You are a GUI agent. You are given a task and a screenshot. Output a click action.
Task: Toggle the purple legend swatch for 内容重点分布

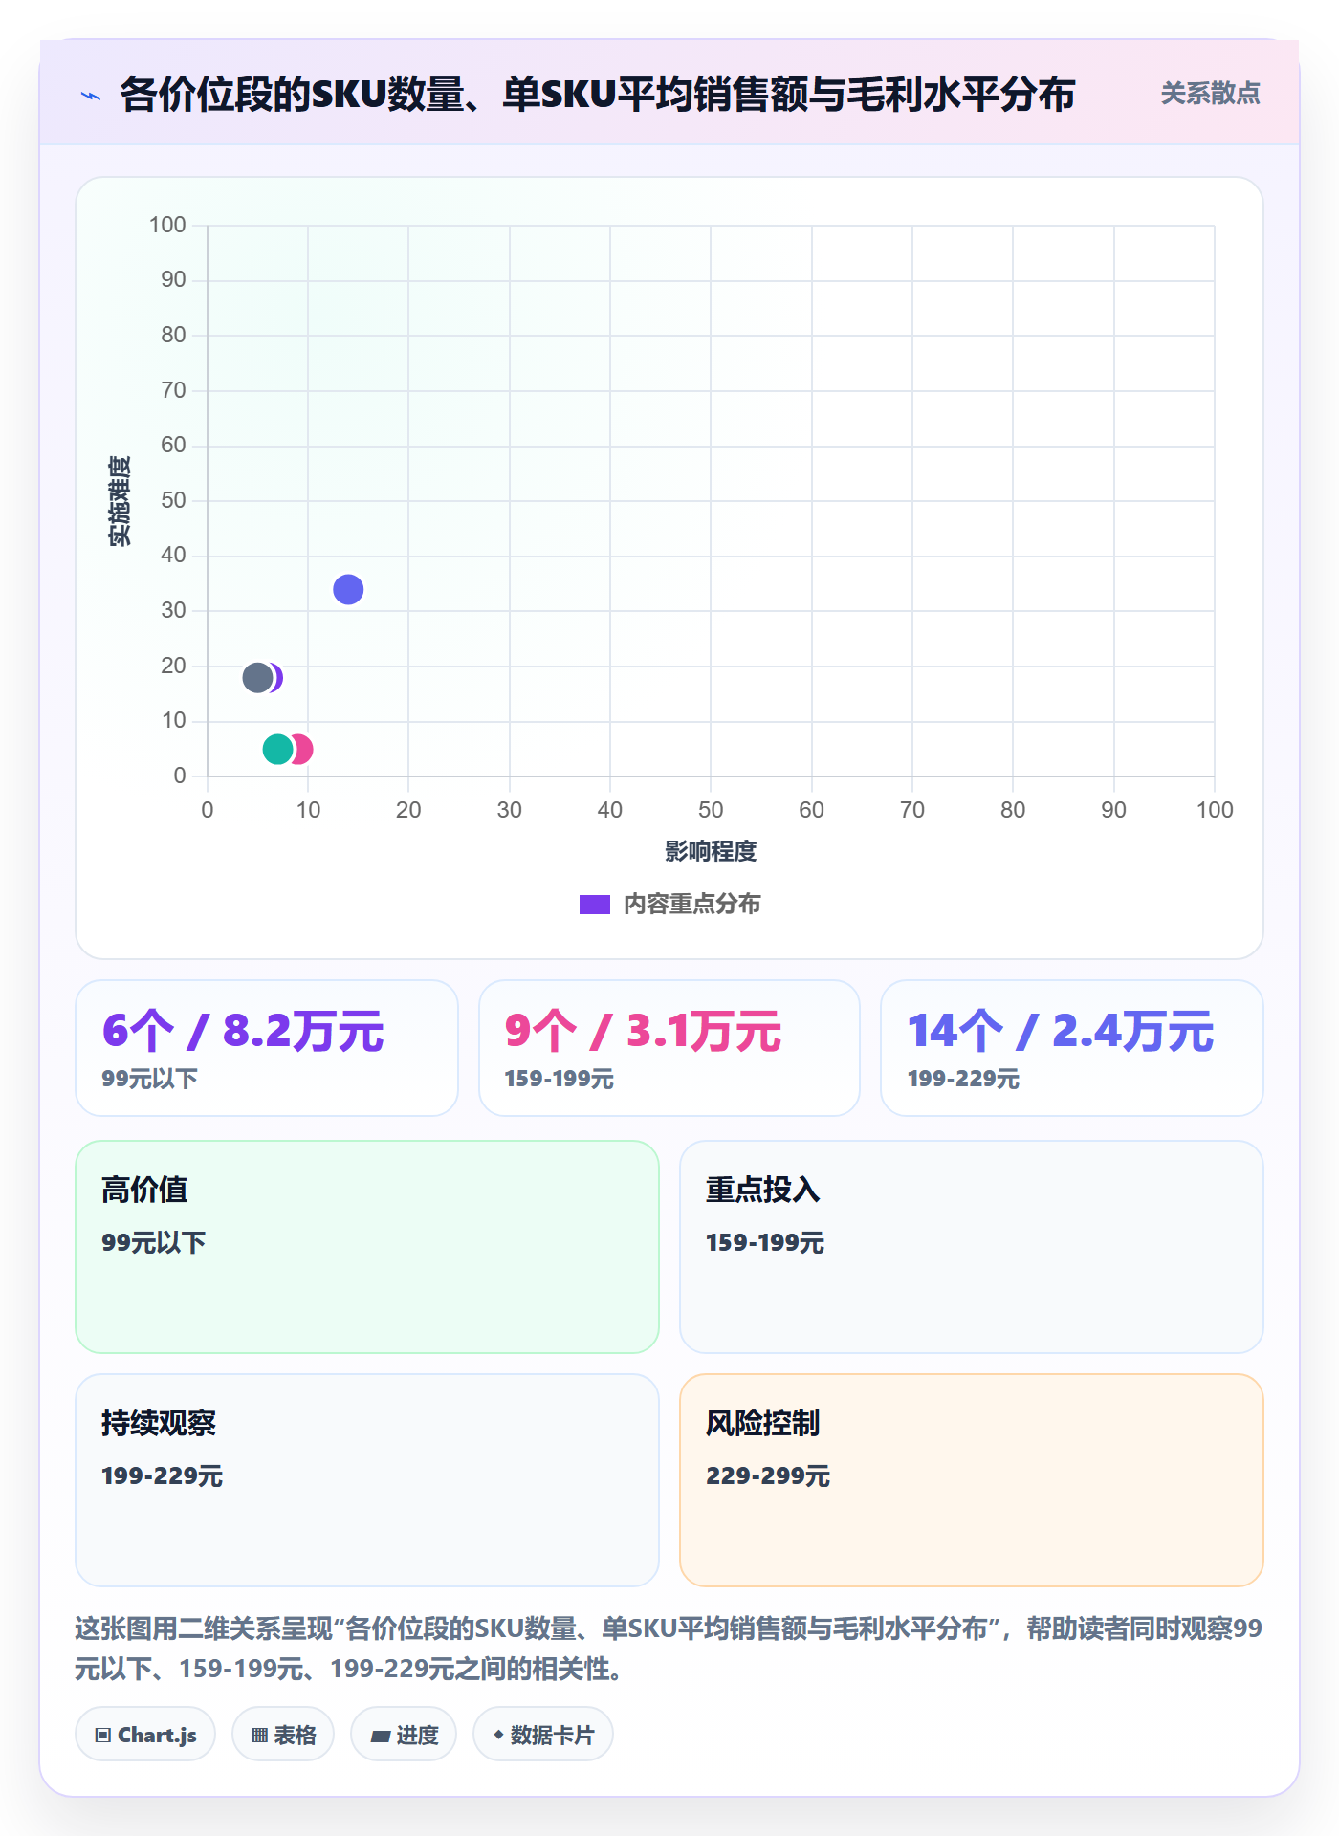click(x=595, y=905)
